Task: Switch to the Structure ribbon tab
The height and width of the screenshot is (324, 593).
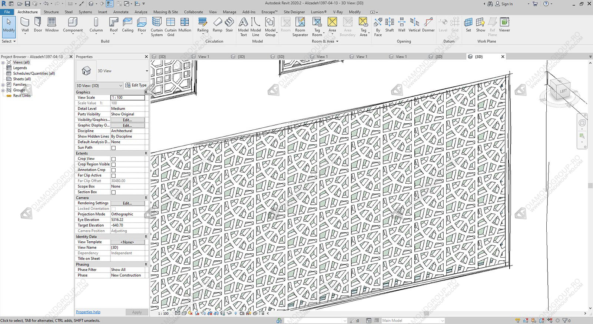Action: click(x=51, y=12)
